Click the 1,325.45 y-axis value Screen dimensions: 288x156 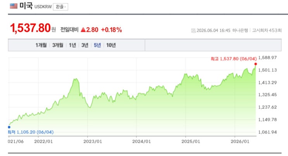tap(267, 95)
